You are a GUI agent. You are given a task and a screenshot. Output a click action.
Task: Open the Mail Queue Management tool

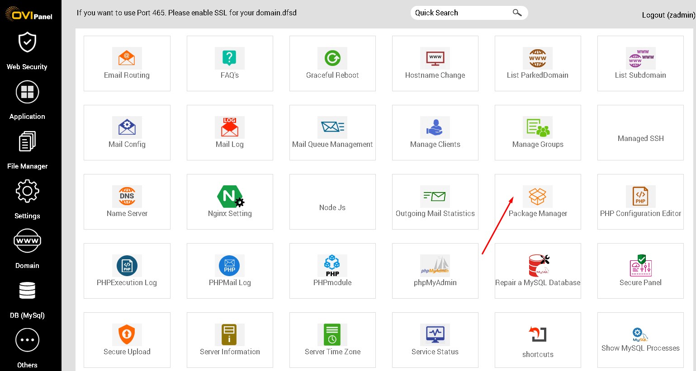point(332,132)
